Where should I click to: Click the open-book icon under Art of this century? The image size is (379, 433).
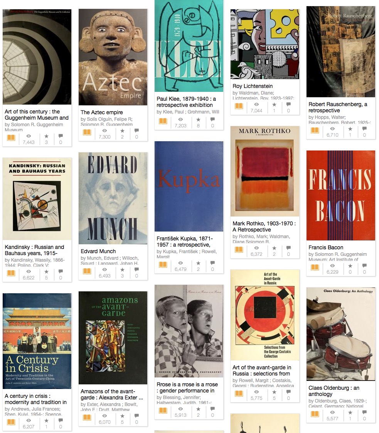[x=11, y=137]
